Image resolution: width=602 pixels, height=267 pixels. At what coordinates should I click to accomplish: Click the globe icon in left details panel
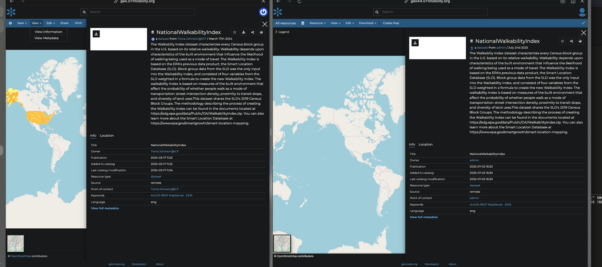tap(261, 32)
